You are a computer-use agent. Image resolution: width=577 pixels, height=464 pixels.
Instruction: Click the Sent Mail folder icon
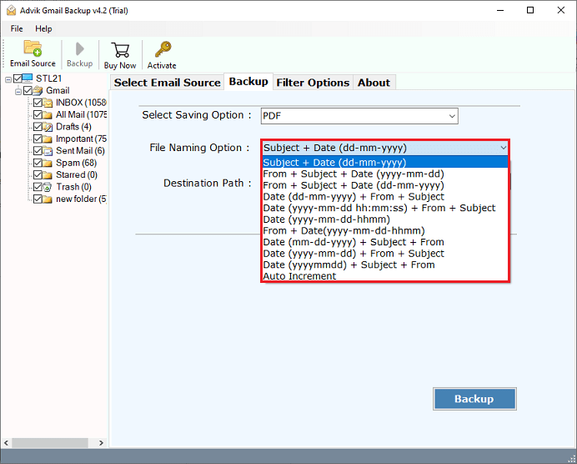pos(48,150)
